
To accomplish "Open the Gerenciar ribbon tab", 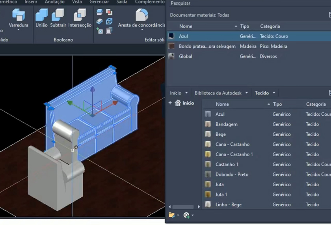I will pyautogui.click(x=99, y=2).
